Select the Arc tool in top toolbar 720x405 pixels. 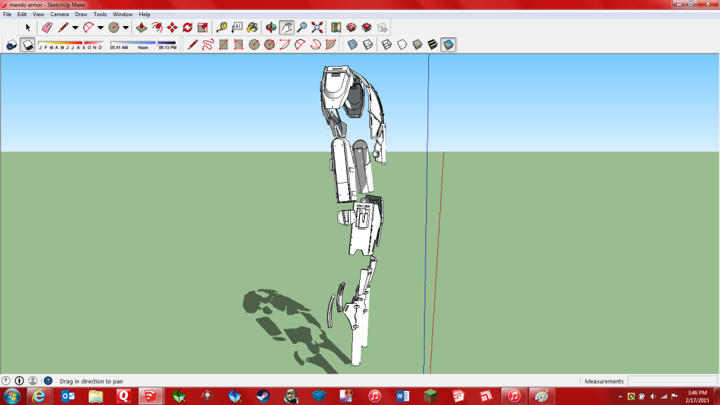click(88, 27)
